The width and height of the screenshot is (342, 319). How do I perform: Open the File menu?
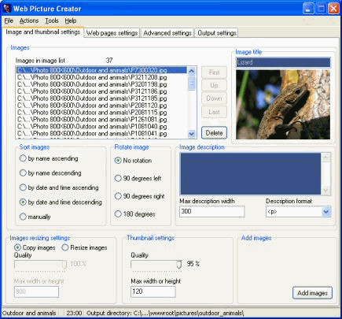pyautogui.click(x=9, y=20)
